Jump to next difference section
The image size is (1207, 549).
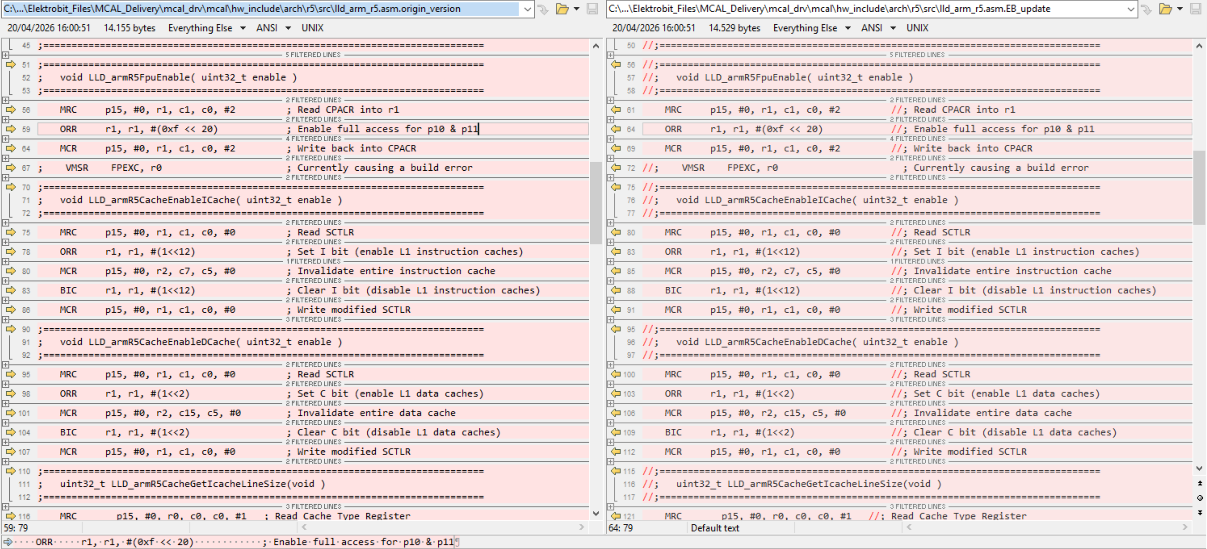[1200, 513]
